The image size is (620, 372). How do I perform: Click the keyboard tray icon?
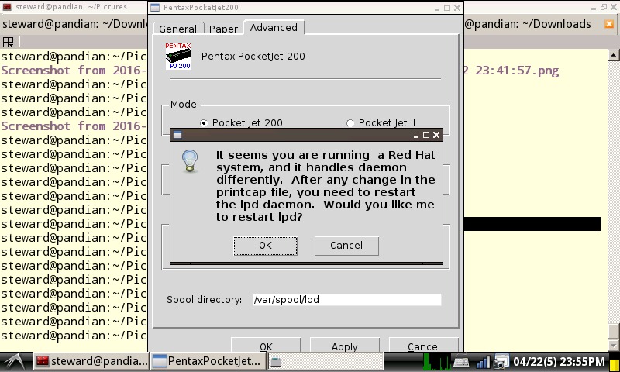(460, 361)
